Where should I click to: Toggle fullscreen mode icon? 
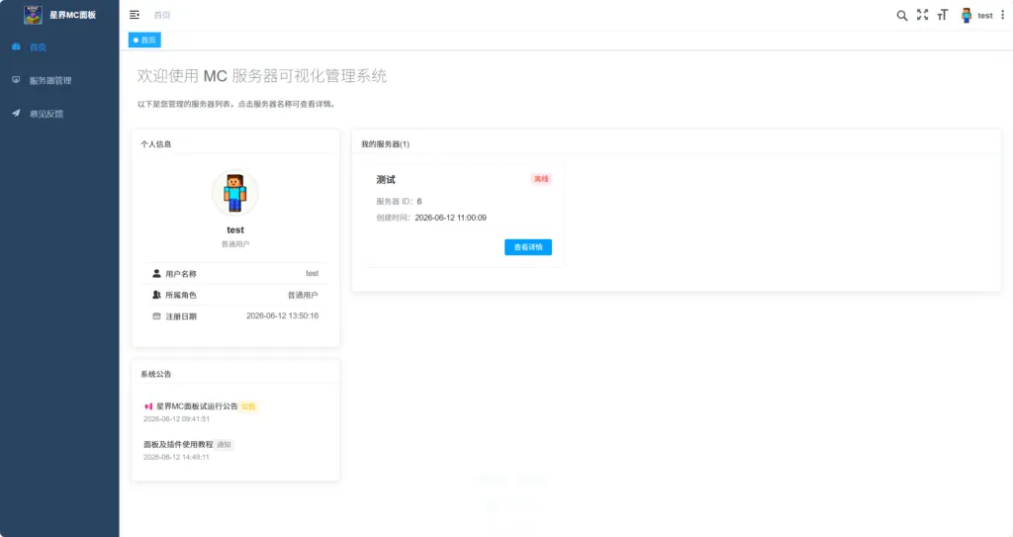pyautogui.click(x=923, y=15)
